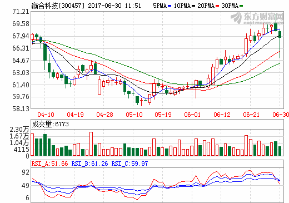Click the black swatch beside 10PMA

coord(193,6)
